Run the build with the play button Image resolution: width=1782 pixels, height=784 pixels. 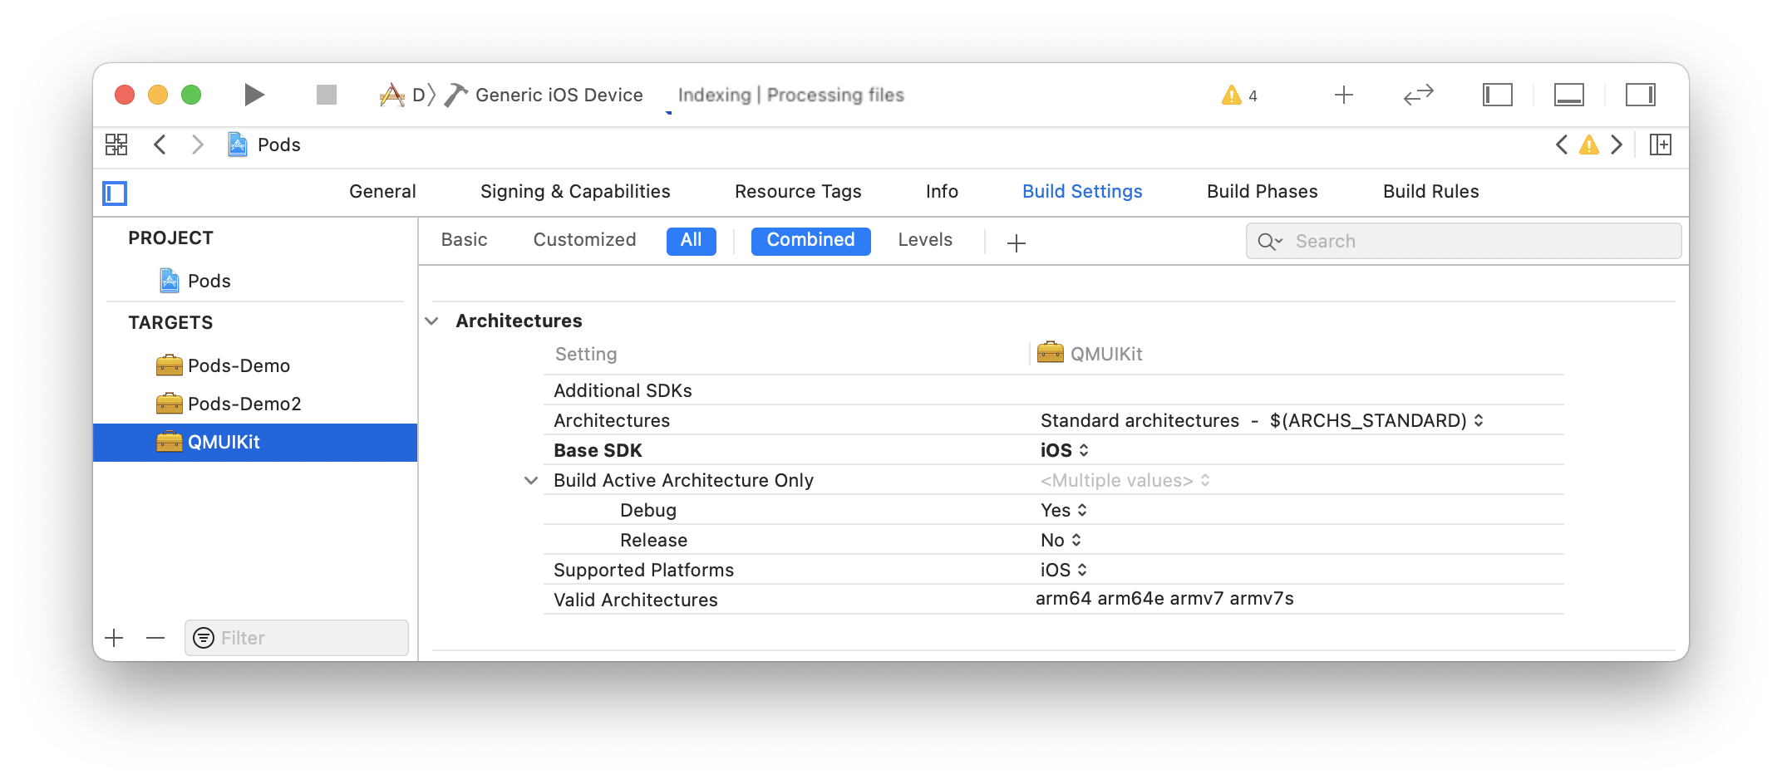pyautogui.click(x=254, y=95)
